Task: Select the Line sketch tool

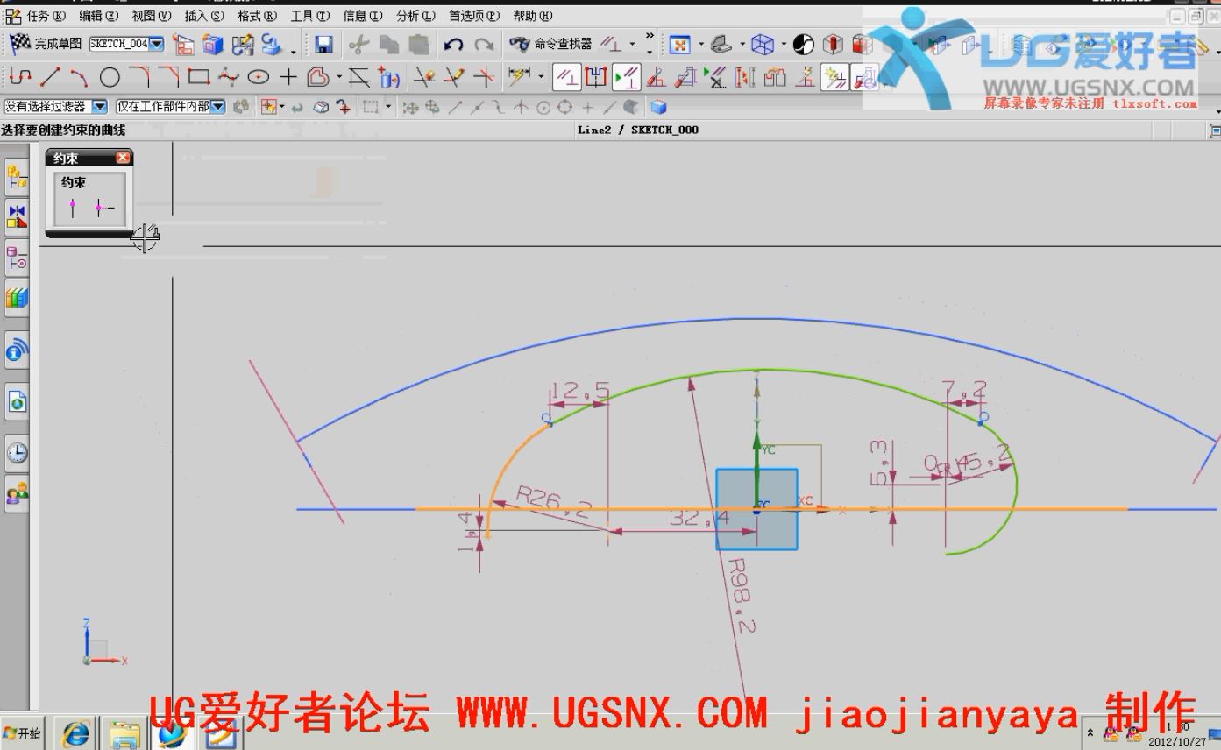Action: pyautogui.click(x=50, y=77)
